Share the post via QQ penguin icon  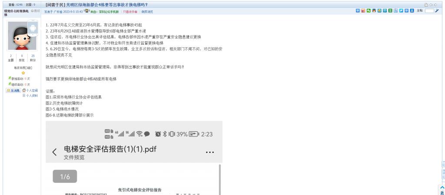click(x=374, y=10)
